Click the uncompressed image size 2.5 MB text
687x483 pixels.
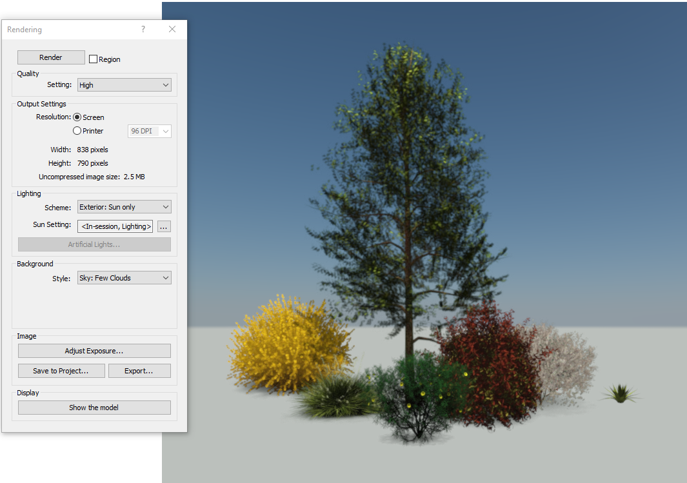tap(92, 177)
